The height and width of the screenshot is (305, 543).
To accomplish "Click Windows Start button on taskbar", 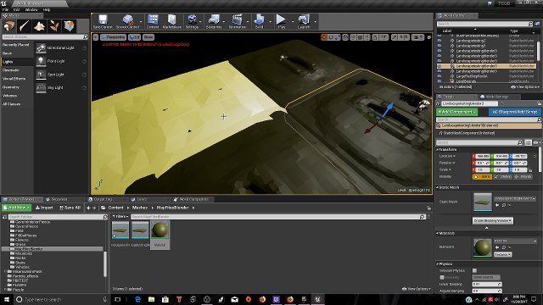I will tap(6, 299).
